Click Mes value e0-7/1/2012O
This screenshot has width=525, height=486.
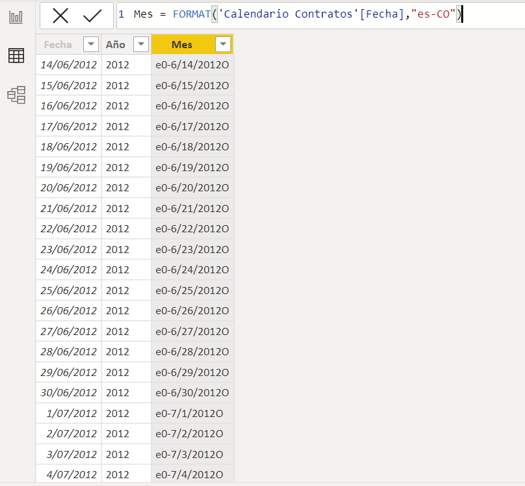[x=193, y=413]
